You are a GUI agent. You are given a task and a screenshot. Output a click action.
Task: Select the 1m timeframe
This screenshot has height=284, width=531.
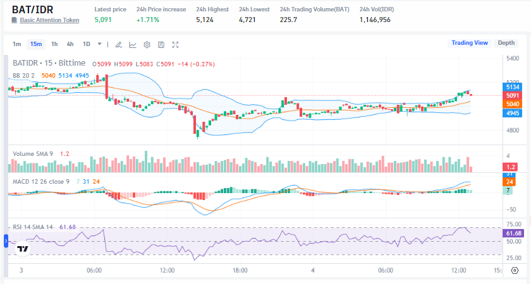tap(16, 44)
